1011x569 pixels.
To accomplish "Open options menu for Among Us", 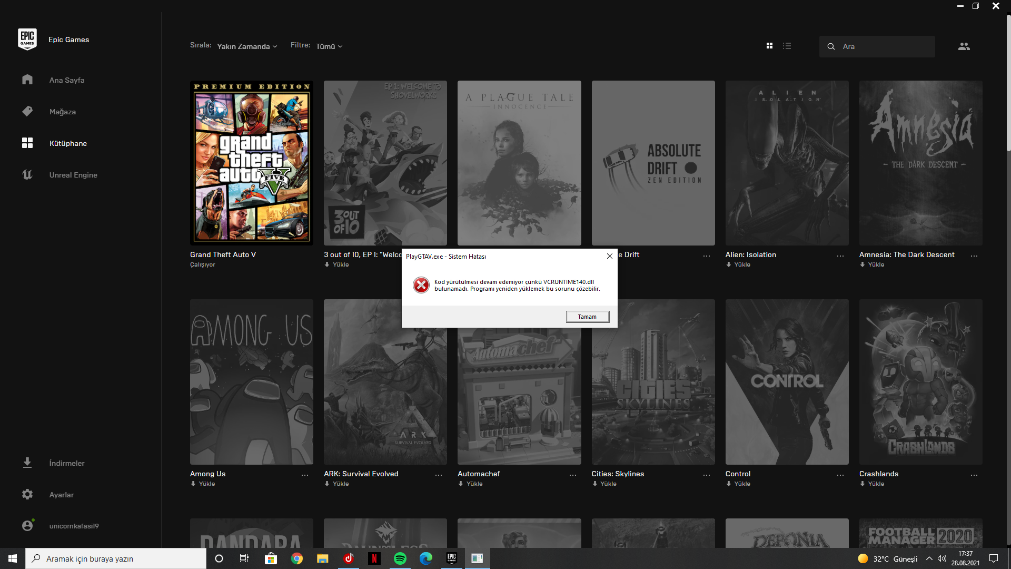I will pyautogui.click(x=304, y=475).
